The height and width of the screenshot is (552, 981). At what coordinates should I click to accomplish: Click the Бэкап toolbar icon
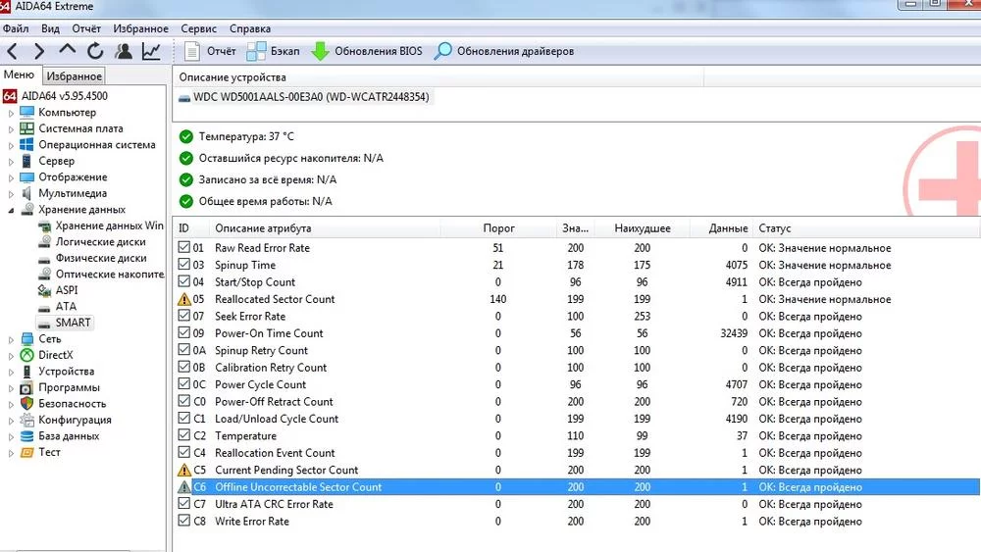[x=257, y=51]
